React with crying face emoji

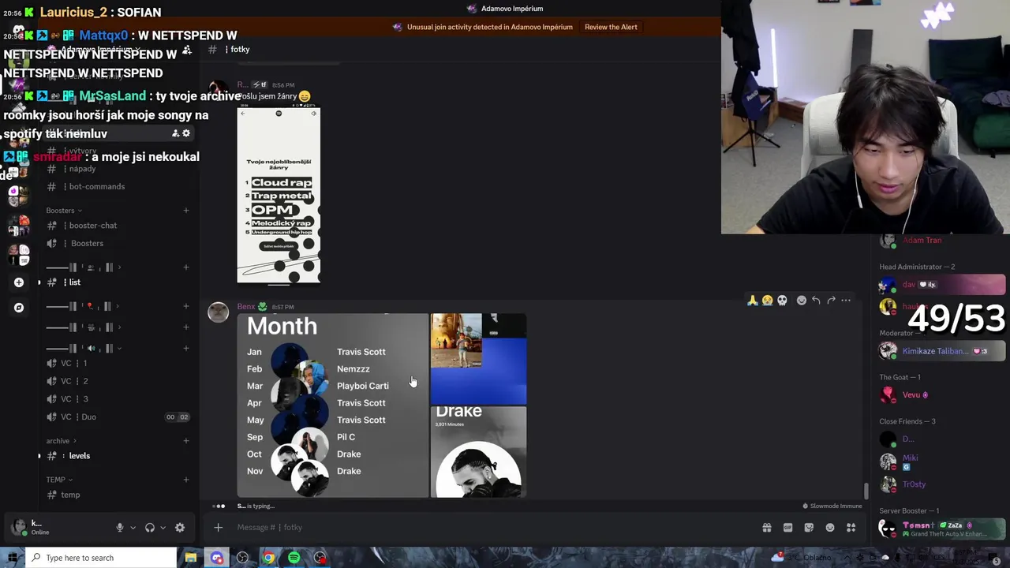click(767, 301)
